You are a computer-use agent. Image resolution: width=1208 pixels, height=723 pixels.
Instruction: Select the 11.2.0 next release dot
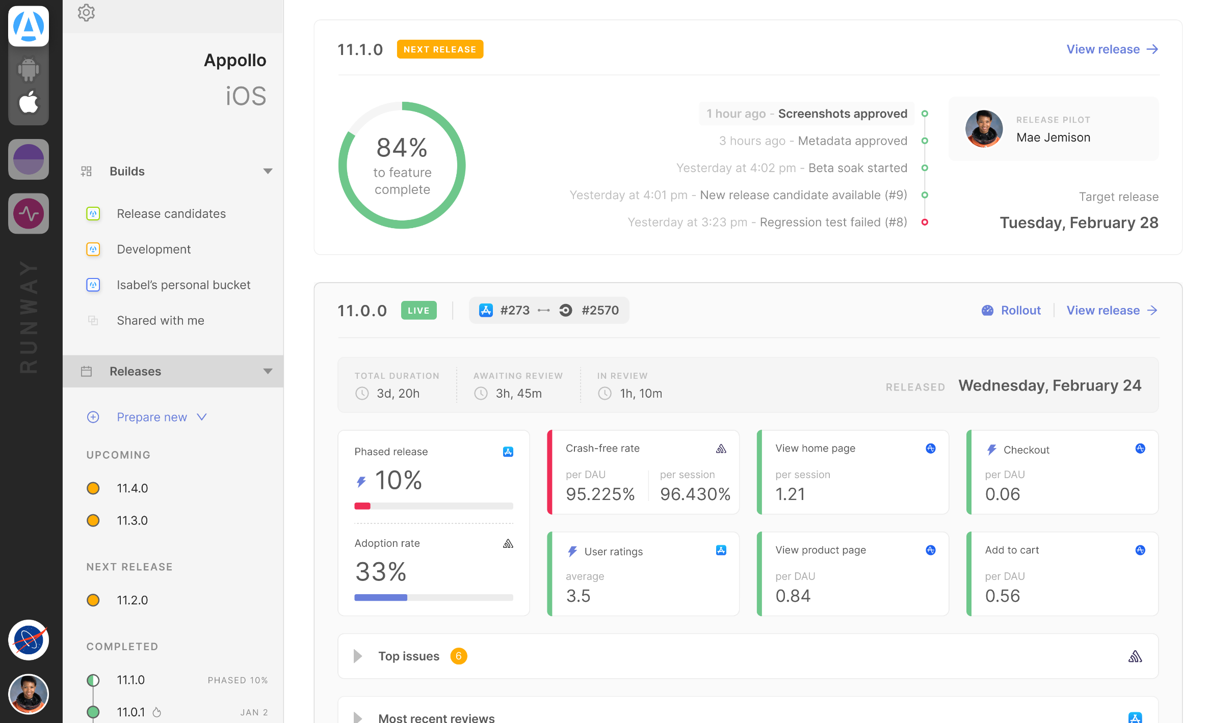tap(93, 600)
